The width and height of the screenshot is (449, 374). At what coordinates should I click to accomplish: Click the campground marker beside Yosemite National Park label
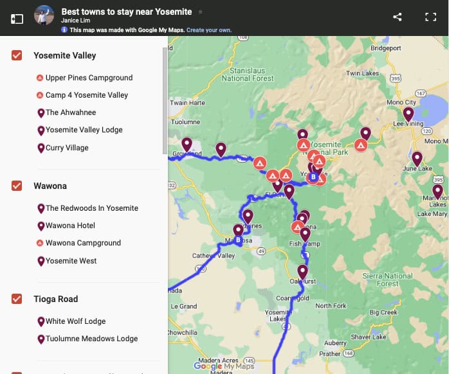pyautogui.click(x=303, y=145)
